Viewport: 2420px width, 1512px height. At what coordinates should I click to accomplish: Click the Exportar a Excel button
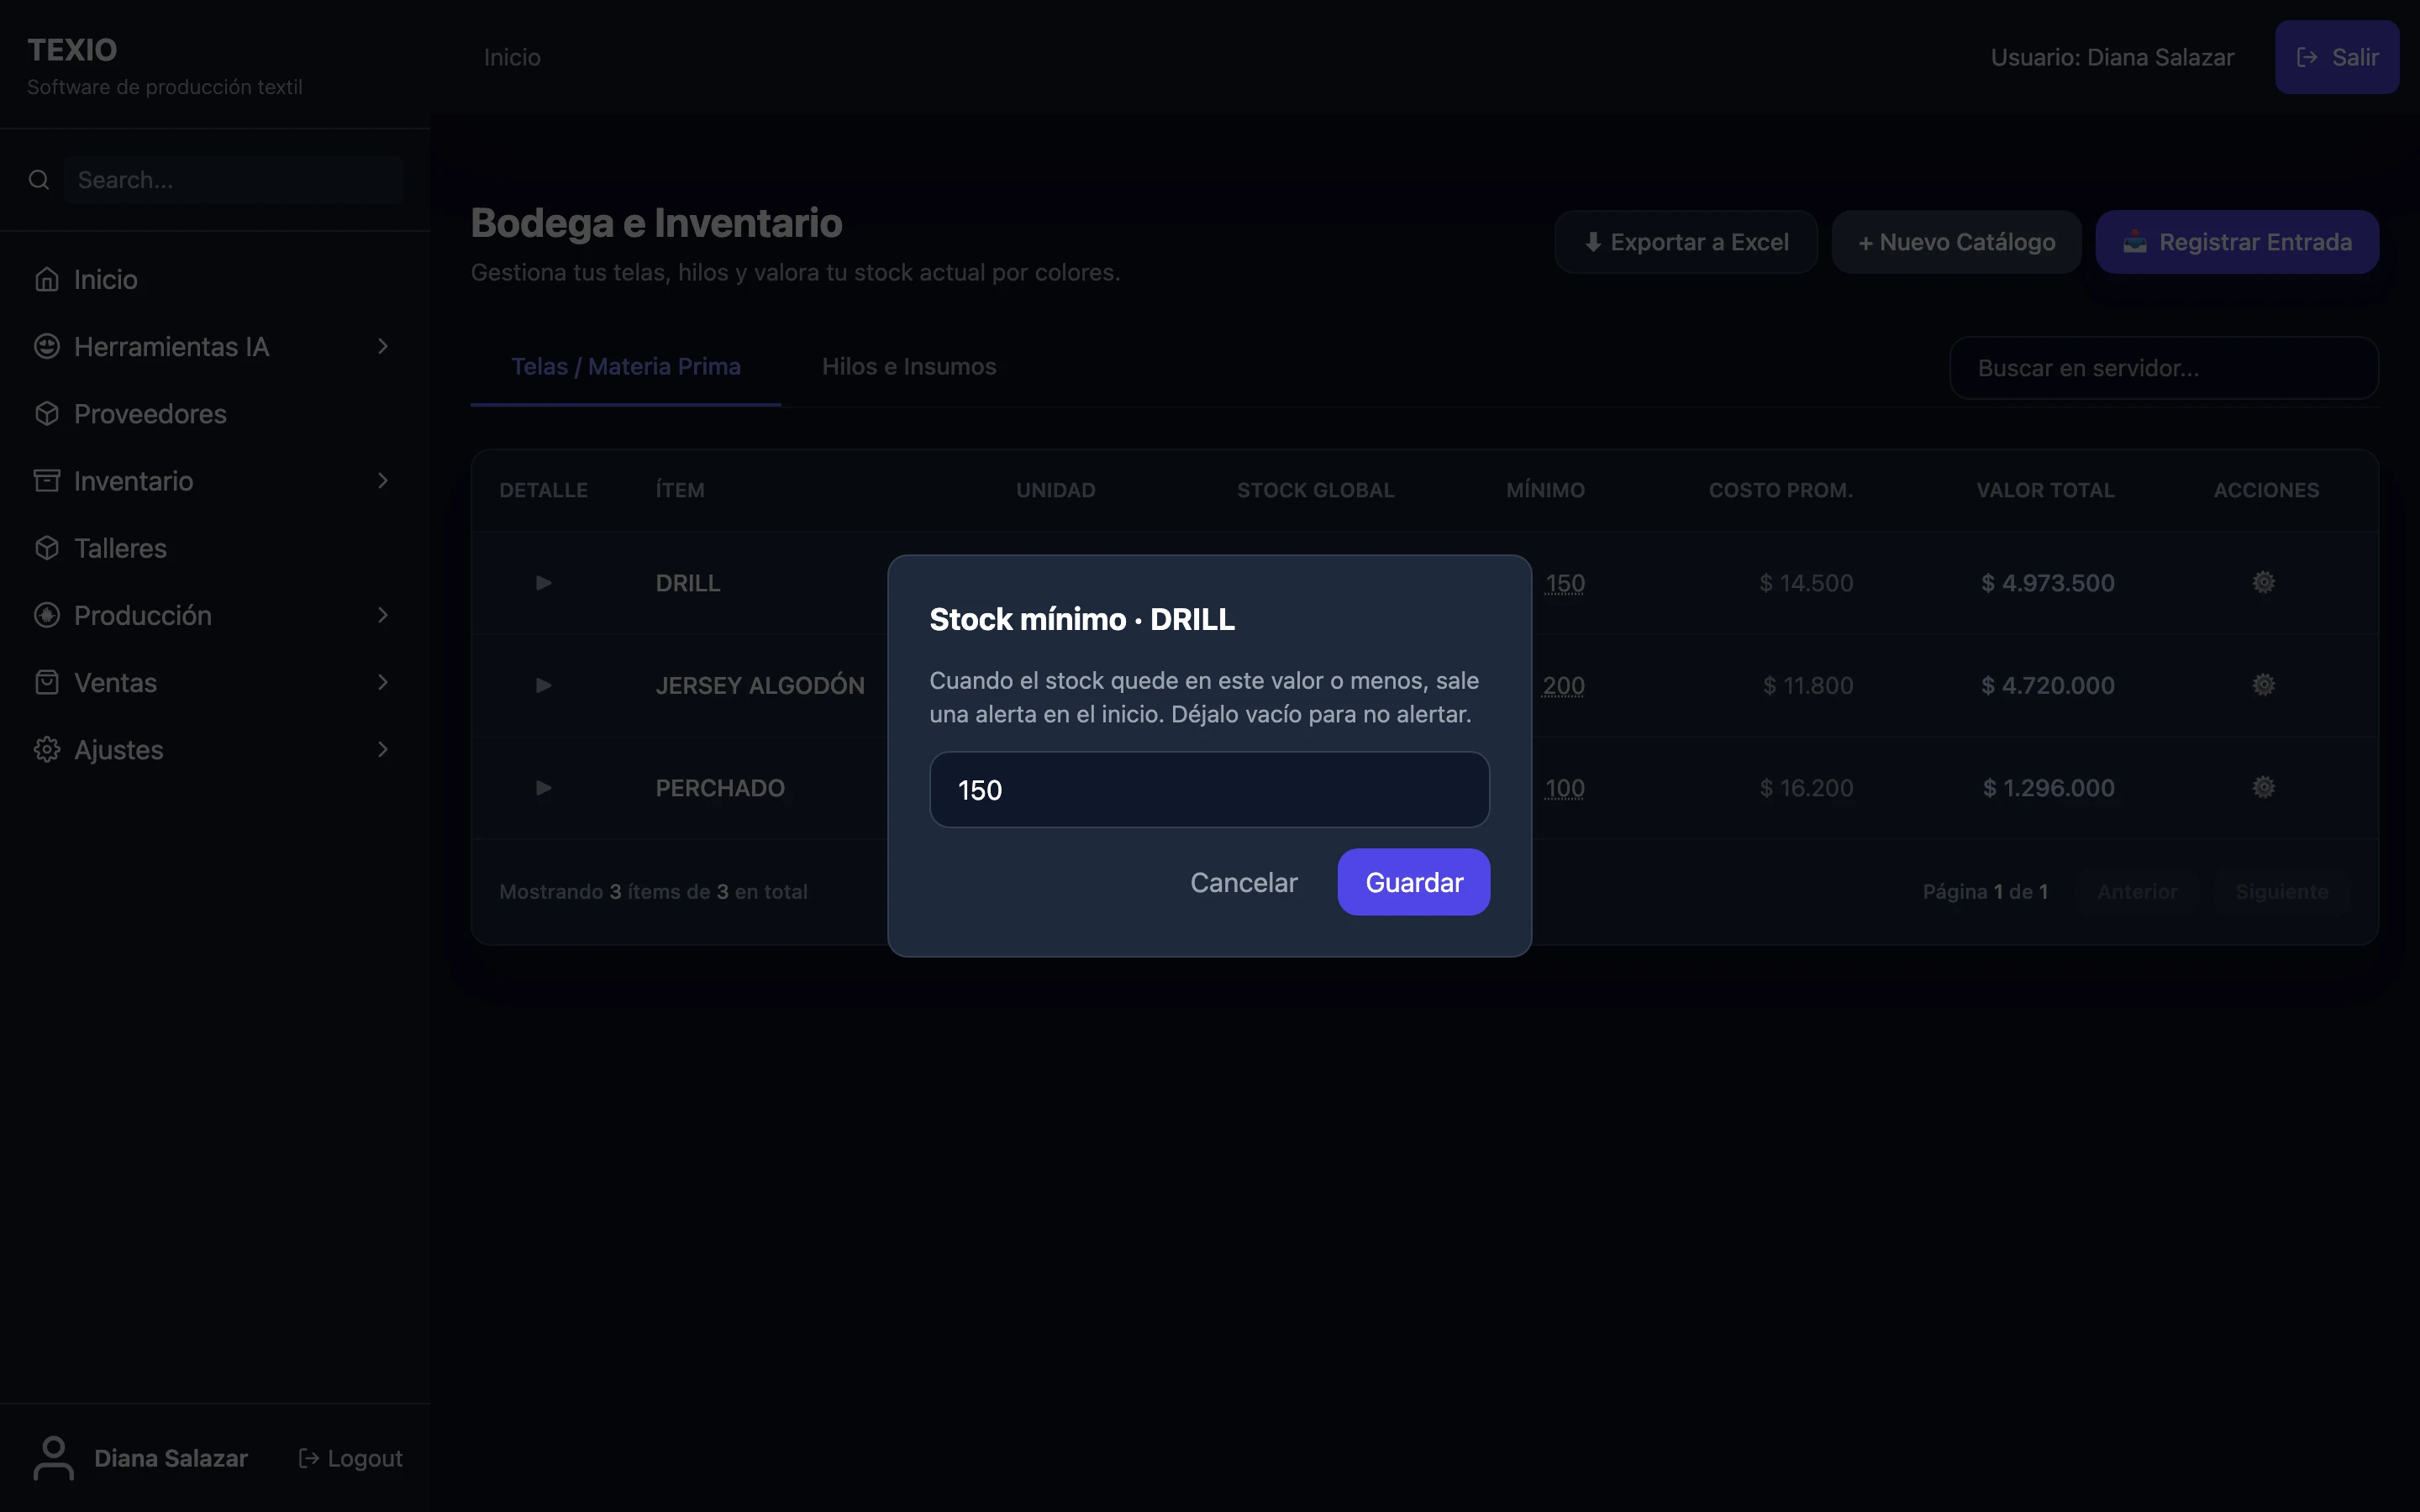[x=1686, y=242]
